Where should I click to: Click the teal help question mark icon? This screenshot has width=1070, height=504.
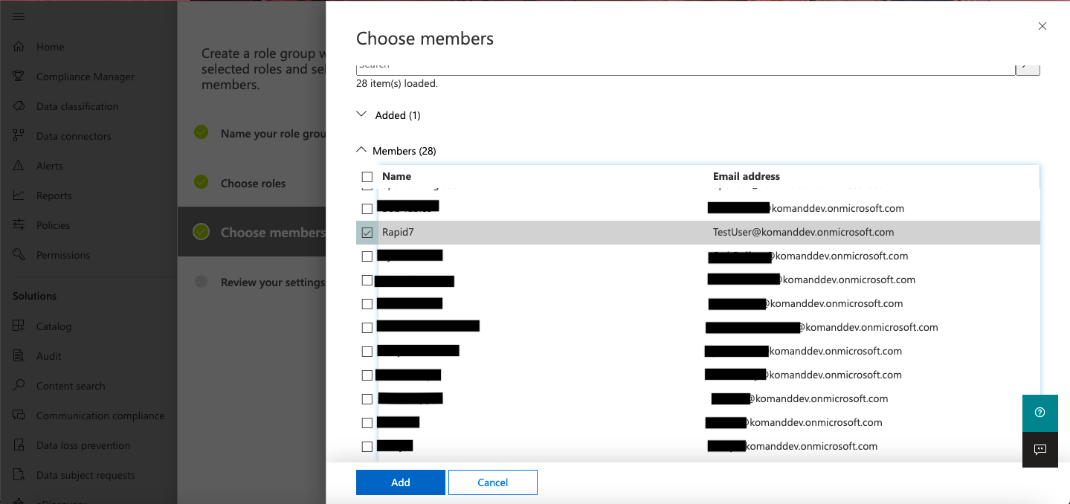click(1040, 413)
